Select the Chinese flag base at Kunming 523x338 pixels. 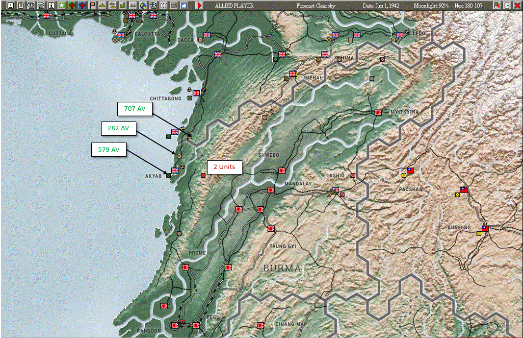485,228
